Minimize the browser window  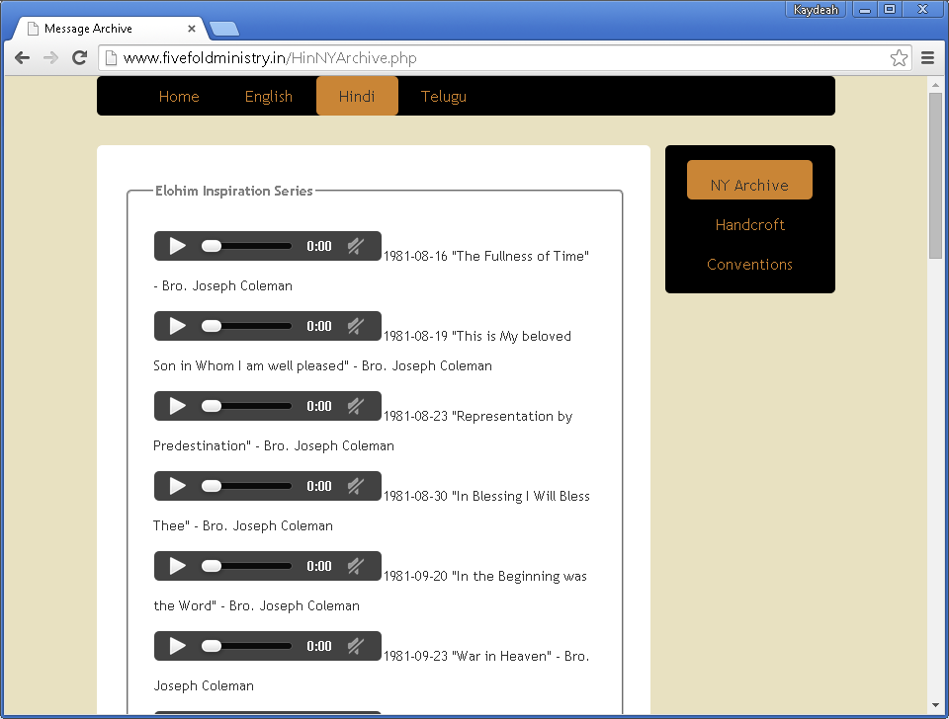(865, 10)
